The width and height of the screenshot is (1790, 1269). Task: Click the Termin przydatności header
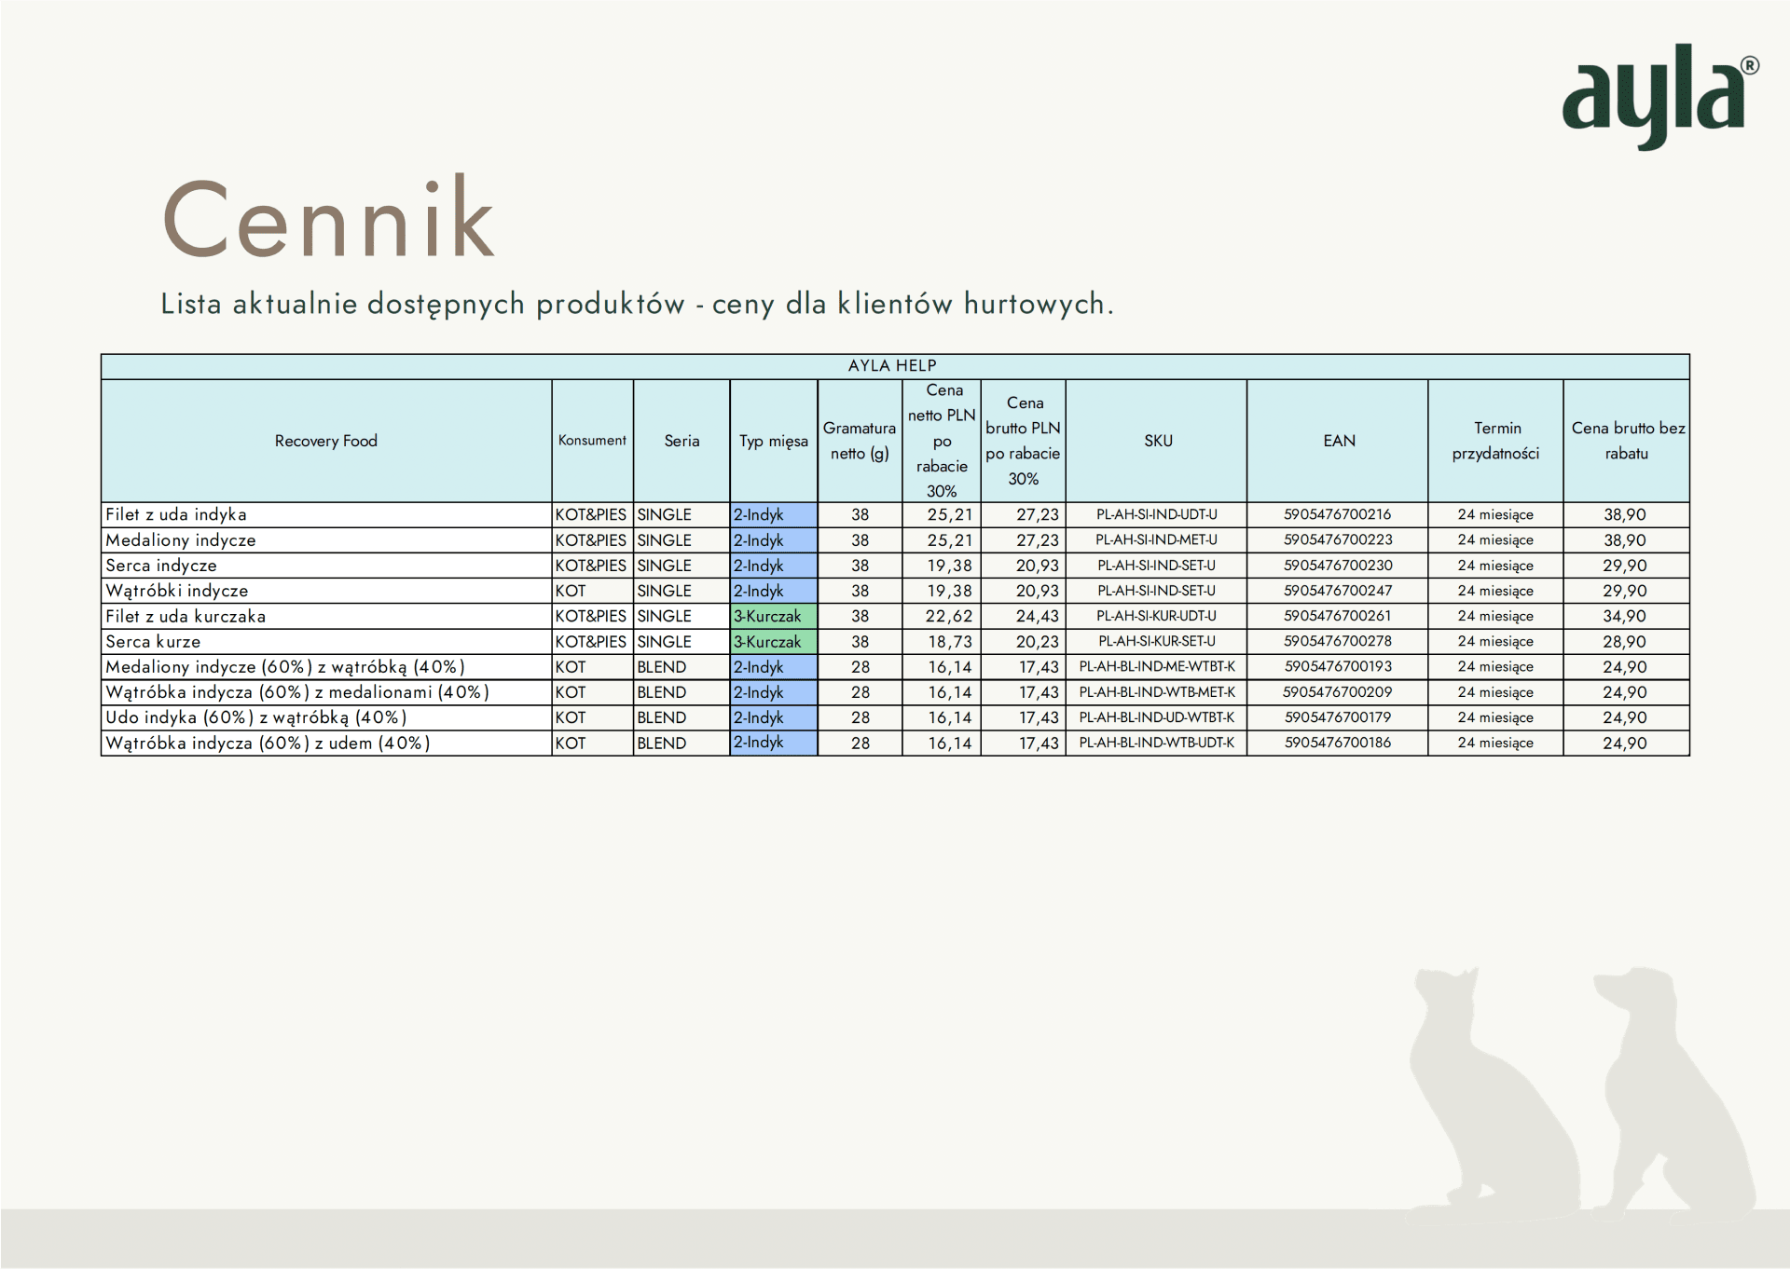[1495, 441]
